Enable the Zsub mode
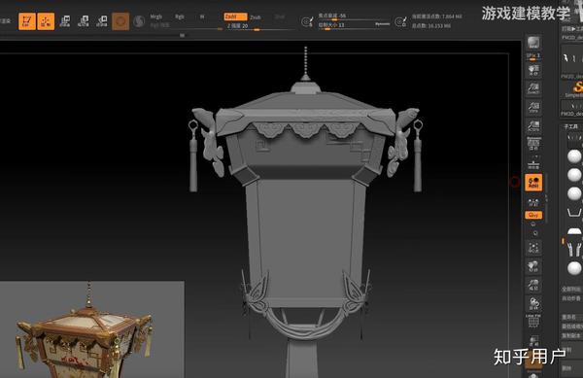Image resolution: width=583 pixels, height=378 pixels. [x=255, y=17]
